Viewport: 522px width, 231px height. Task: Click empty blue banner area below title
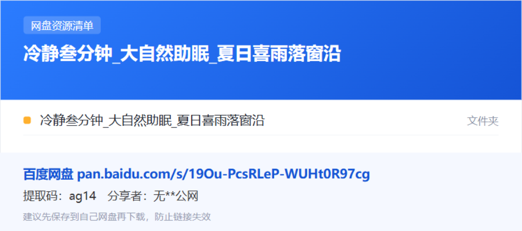pyautogui.click(x=260, y=82)
